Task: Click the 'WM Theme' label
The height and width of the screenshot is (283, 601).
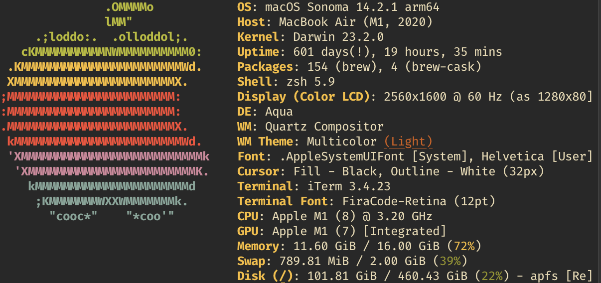Action: [265, 142]
